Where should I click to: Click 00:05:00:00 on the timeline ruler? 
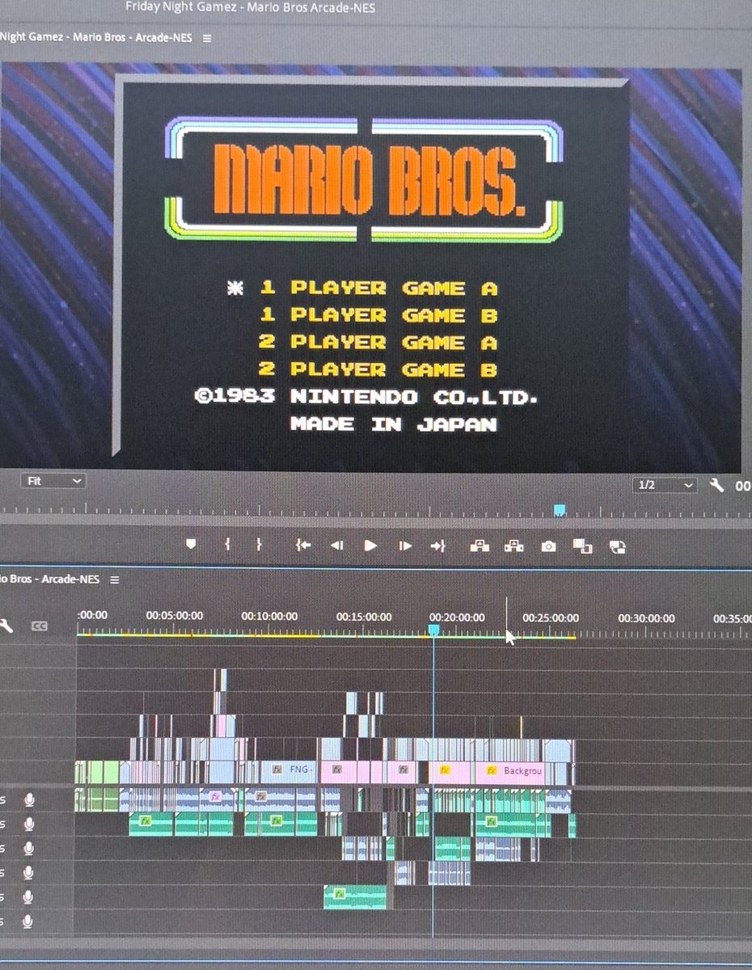(x=174, y=616)
